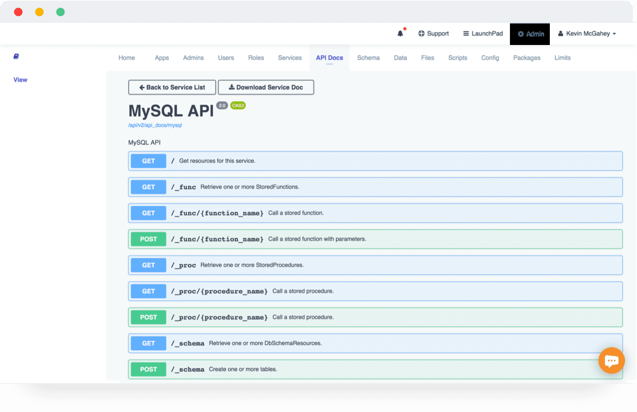Click the notification bell icon
Viewport: 637px width, 412px height.
click(400, 34)
